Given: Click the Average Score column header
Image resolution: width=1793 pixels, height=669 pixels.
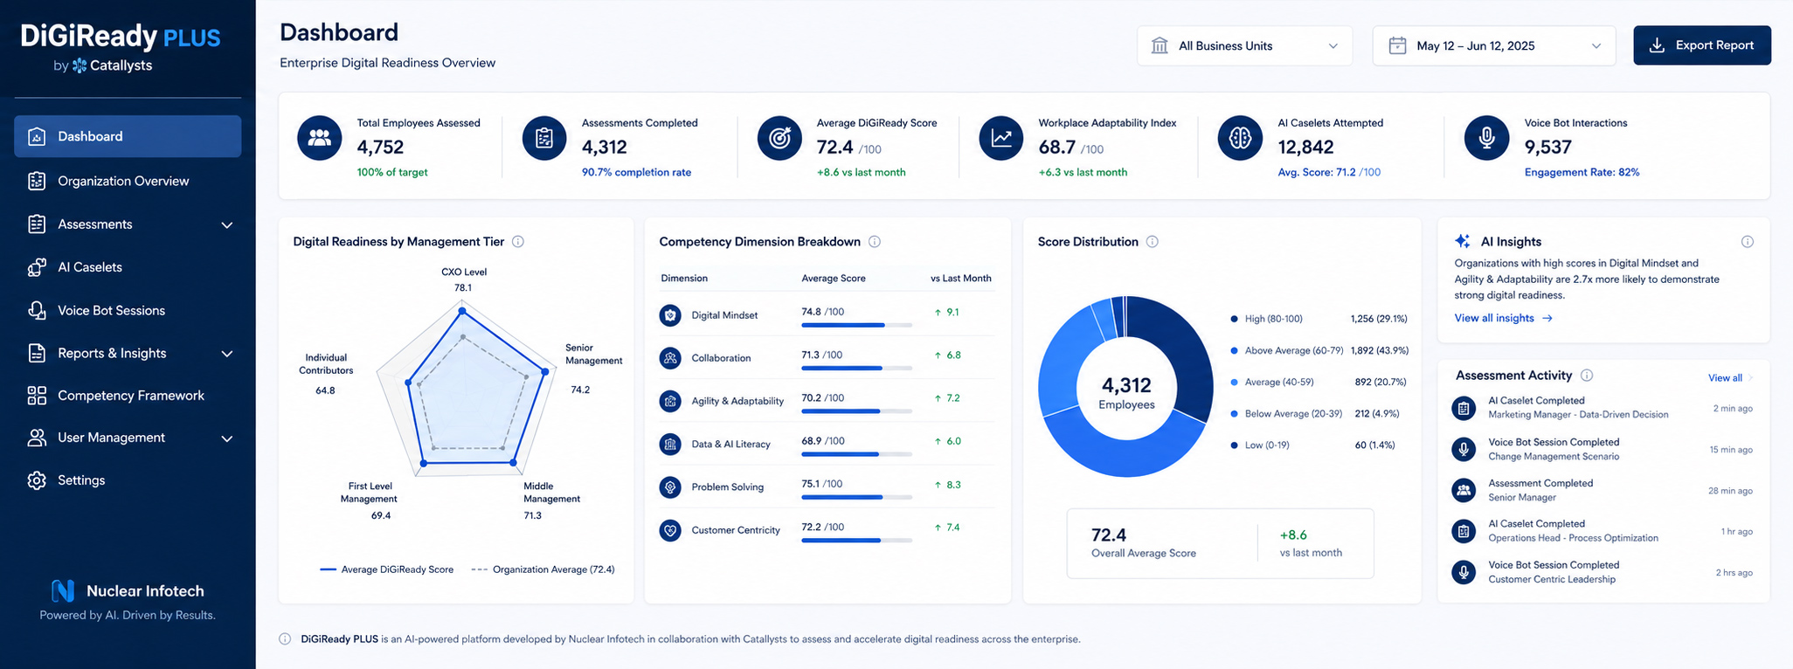Looking at the screenshot, I should (833, 279).
